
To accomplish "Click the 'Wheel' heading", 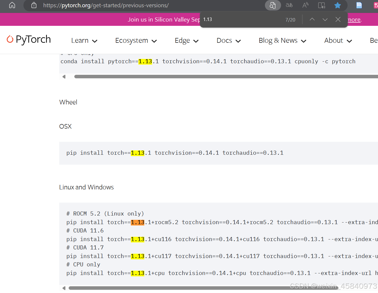I will [68, 102].
